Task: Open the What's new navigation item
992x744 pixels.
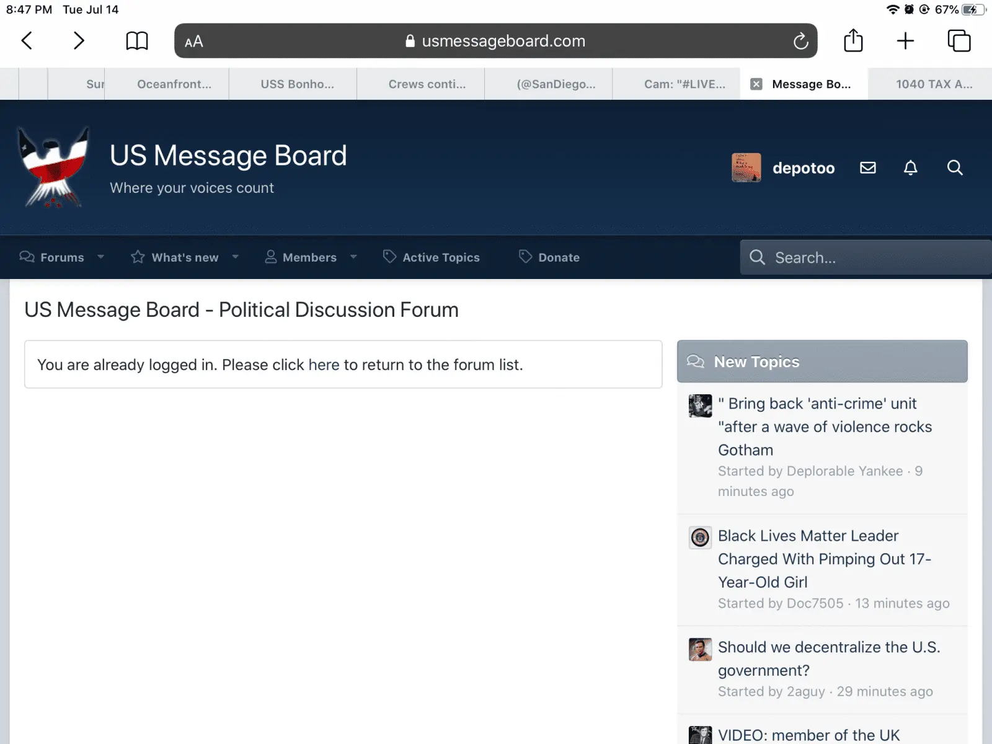Action: click(185, 257)
